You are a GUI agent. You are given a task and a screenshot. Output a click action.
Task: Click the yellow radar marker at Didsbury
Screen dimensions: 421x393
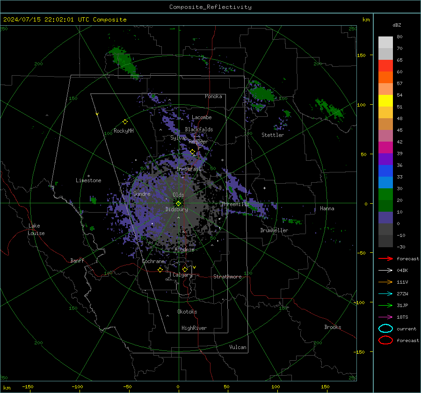click(179, 203)
